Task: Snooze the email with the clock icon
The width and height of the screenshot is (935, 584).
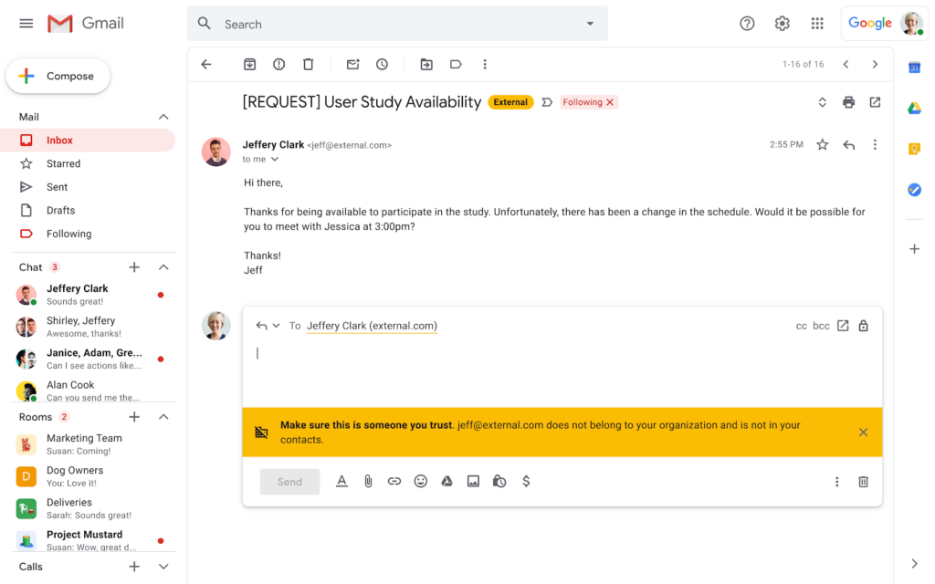Action: [382, 64]
